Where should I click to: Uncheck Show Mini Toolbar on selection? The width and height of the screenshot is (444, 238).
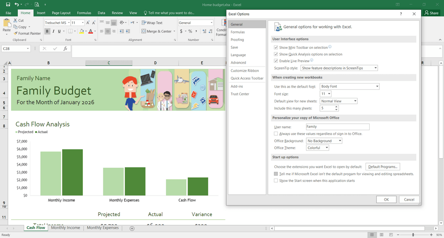click(x=276, y=47)
